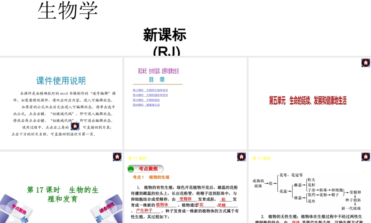Screen dimensions: 371x223
Task: Open link 第18课时 生物的遗传和变异
Action: [x=150, y=95]
